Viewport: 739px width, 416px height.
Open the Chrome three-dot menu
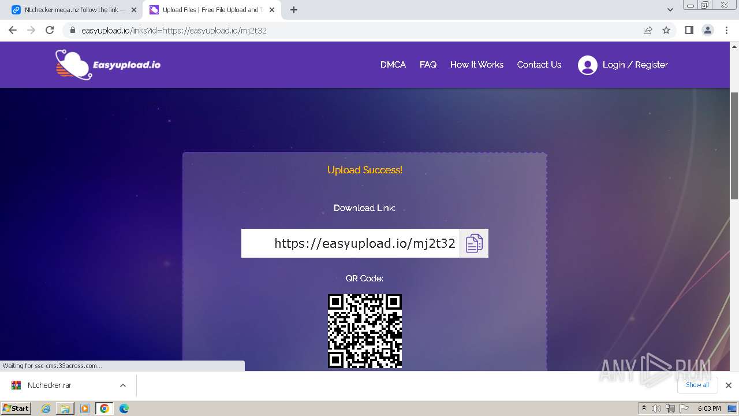[726, 30]
